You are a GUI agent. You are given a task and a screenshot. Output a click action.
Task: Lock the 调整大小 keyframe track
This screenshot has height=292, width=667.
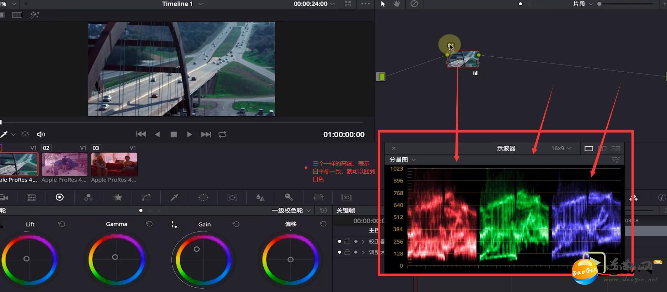348,252
